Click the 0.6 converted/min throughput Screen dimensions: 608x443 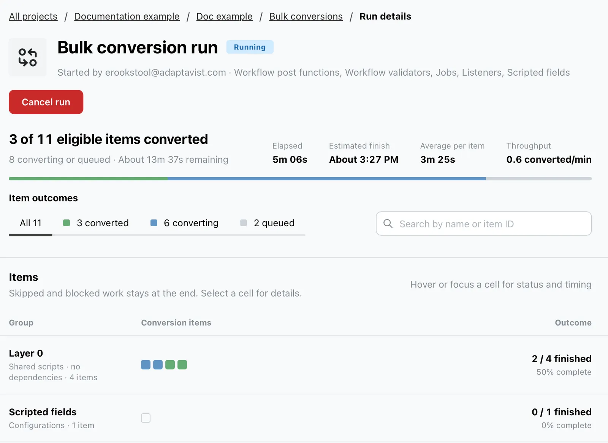[x=549, y=159]
